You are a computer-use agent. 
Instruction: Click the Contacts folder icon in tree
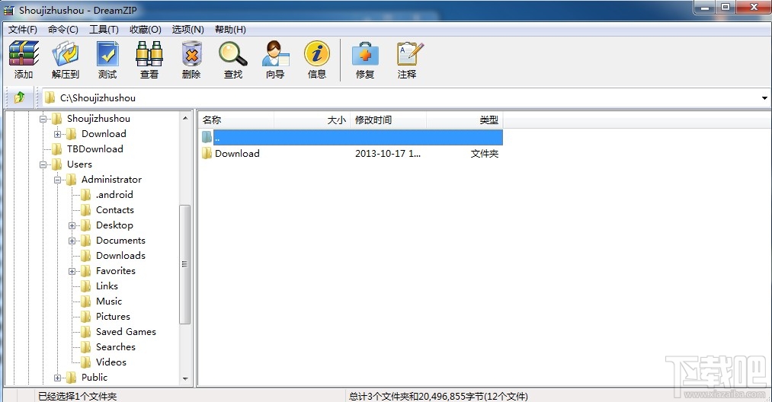tap(85, 210)
